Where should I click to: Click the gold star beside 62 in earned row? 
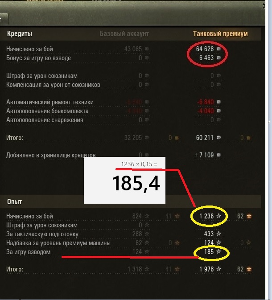click(x=249, y=216)
